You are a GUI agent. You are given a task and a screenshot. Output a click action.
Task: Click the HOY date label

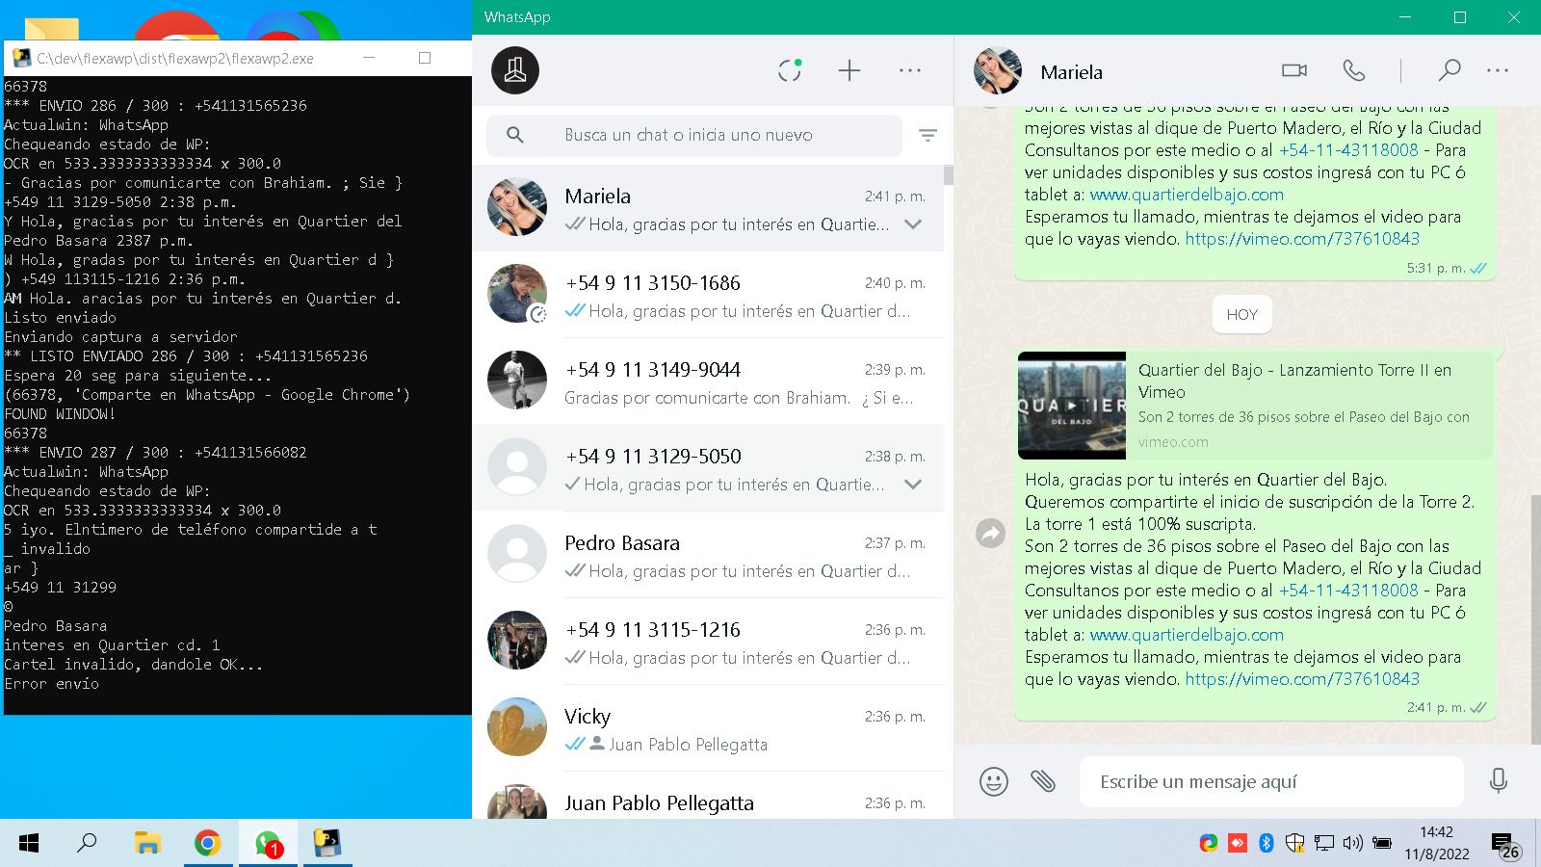1242,314
